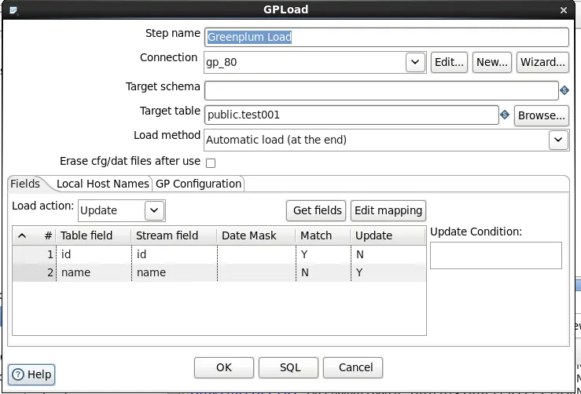Click the Edit mapping button
This screenshot has height=394, width=581.
point(388,210)
